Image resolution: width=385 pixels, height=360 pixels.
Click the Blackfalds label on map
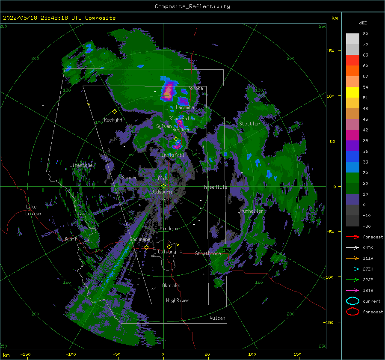182,119
